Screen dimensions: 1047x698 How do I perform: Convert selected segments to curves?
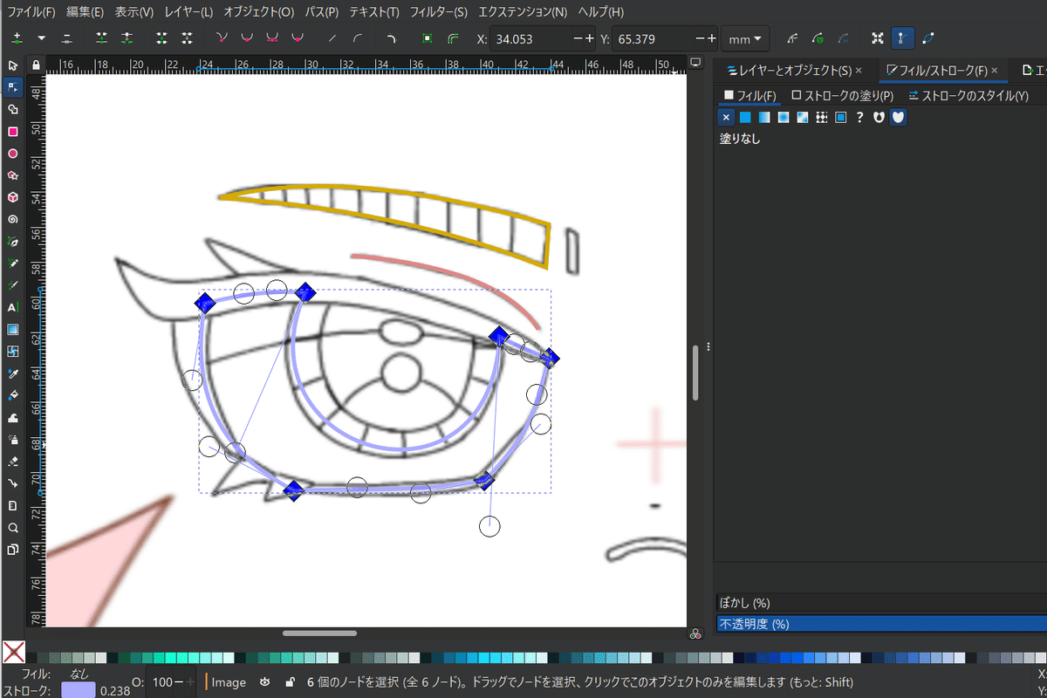358,38
